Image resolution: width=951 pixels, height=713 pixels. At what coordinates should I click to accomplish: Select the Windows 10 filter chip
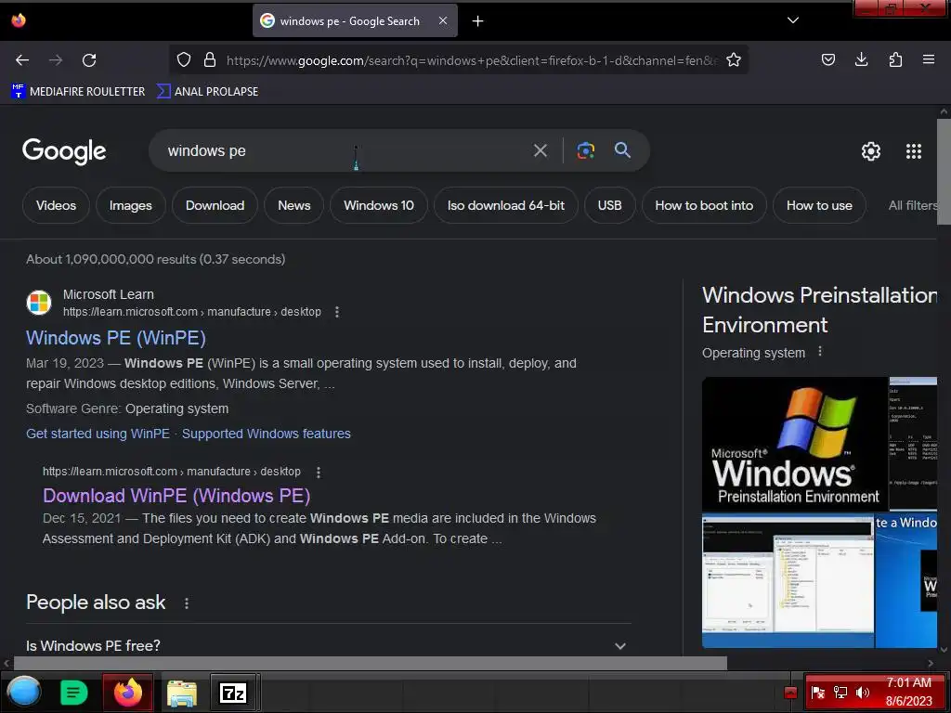point(379,205)
